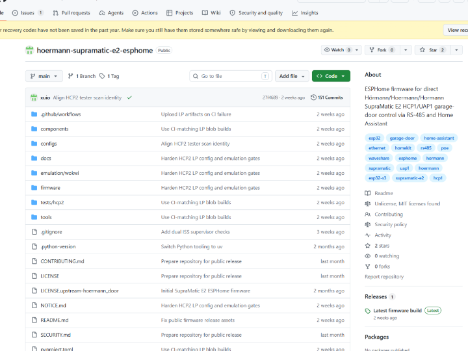Image resolution: width=468 pixels, height=351 pixels.
Task: View the 1 Tag link
Action: (x=109, y=76)
